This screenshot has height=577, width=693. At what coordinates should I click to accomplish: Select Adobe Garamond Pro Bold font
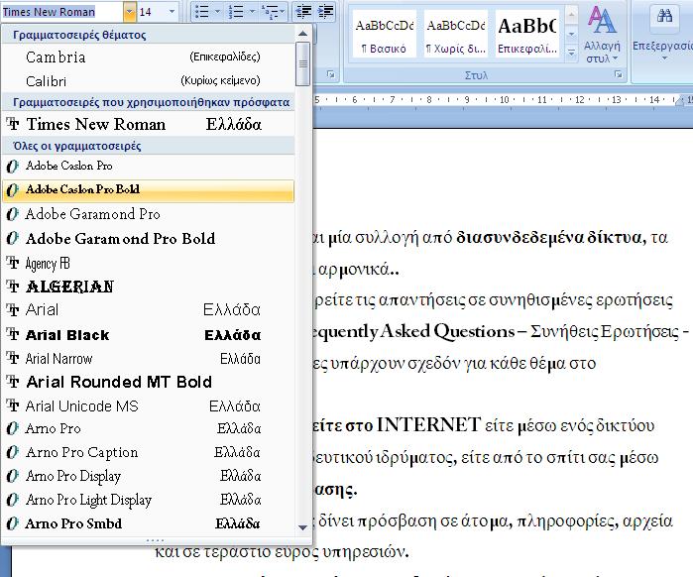(148, 239)
